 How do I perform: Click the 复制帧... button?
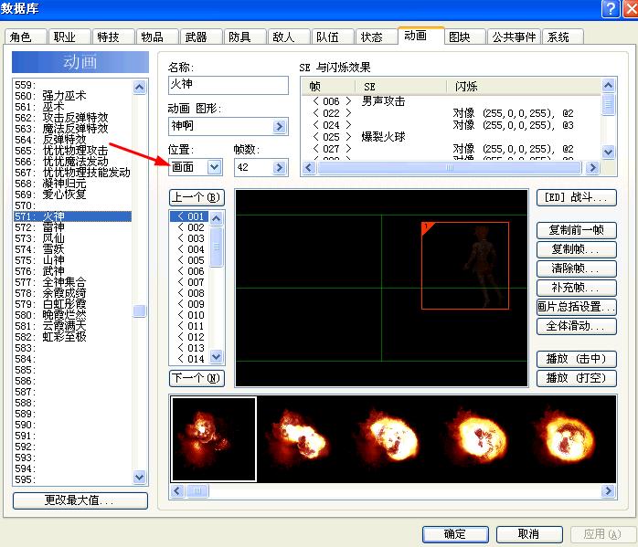[577, 249]
